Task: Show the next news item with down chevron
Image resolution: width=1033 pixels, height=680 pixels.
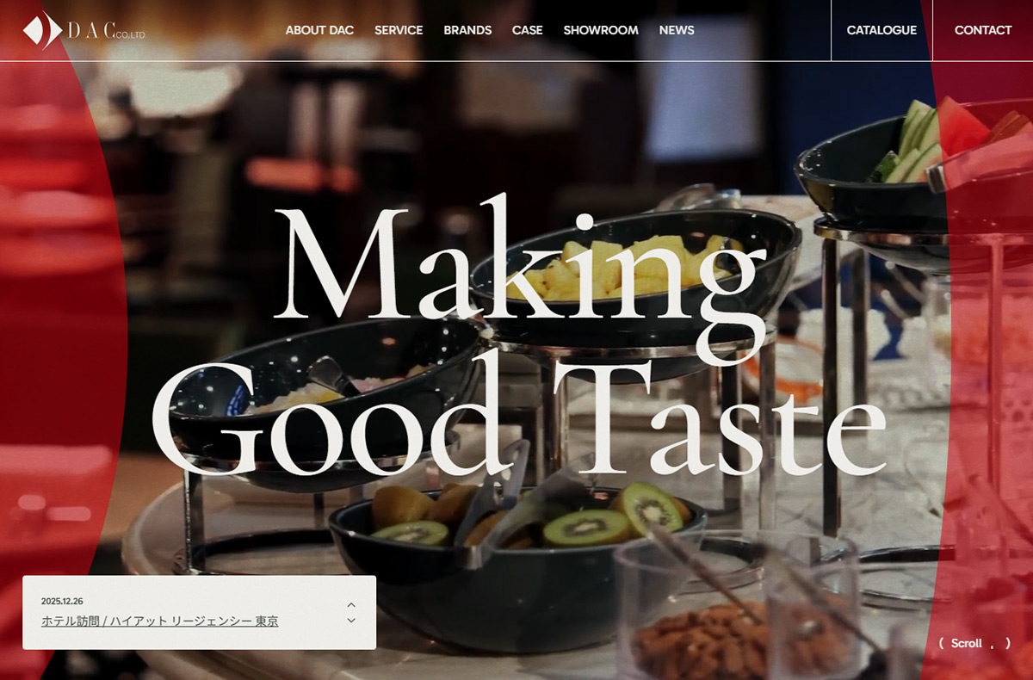Action: (x=351, y=620)
